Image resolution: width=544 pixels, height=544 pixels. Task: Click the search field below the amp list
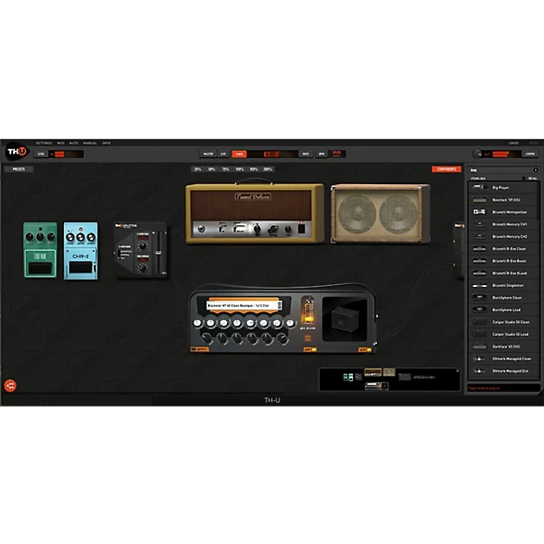(503, 386)
